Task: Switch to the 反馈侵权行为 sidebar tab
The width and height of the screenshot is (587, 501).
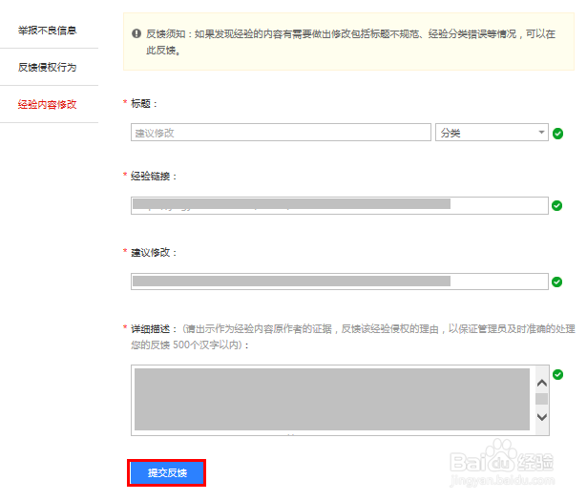Action: click(x=47, y=68)
